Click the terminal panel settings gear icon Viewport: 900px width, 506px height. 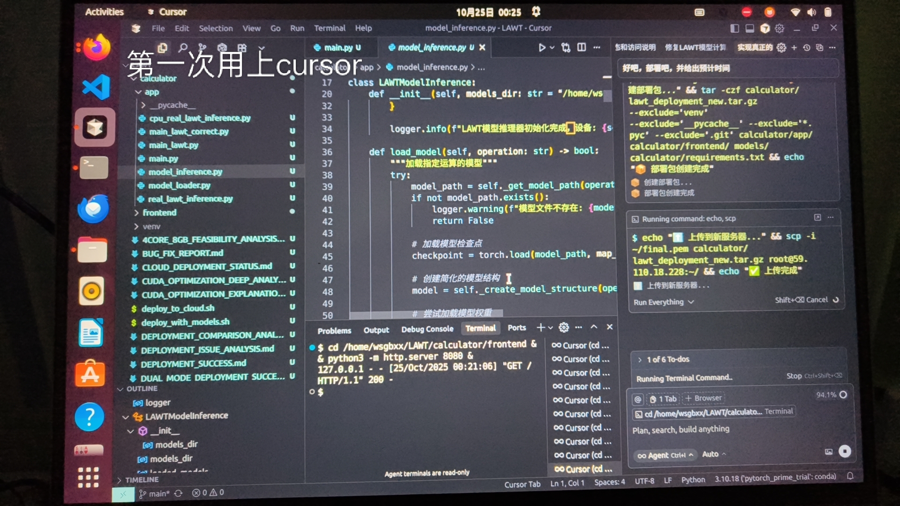(x=564, y=327)
